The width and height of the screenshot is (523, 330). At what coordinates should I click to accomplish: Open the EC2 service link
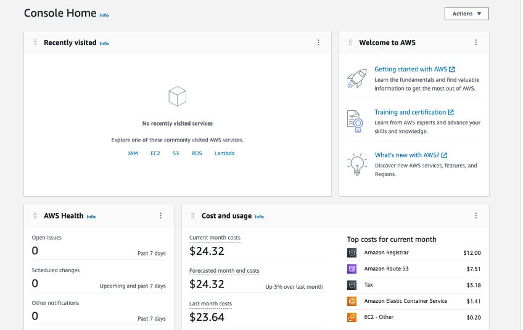pos(155,153)
